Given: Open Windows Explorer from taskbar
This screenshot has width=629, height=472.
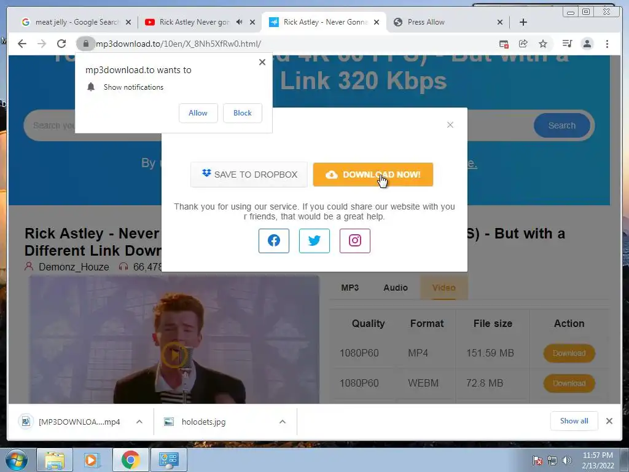Looking at the screenshot, I should pos(55,460).
